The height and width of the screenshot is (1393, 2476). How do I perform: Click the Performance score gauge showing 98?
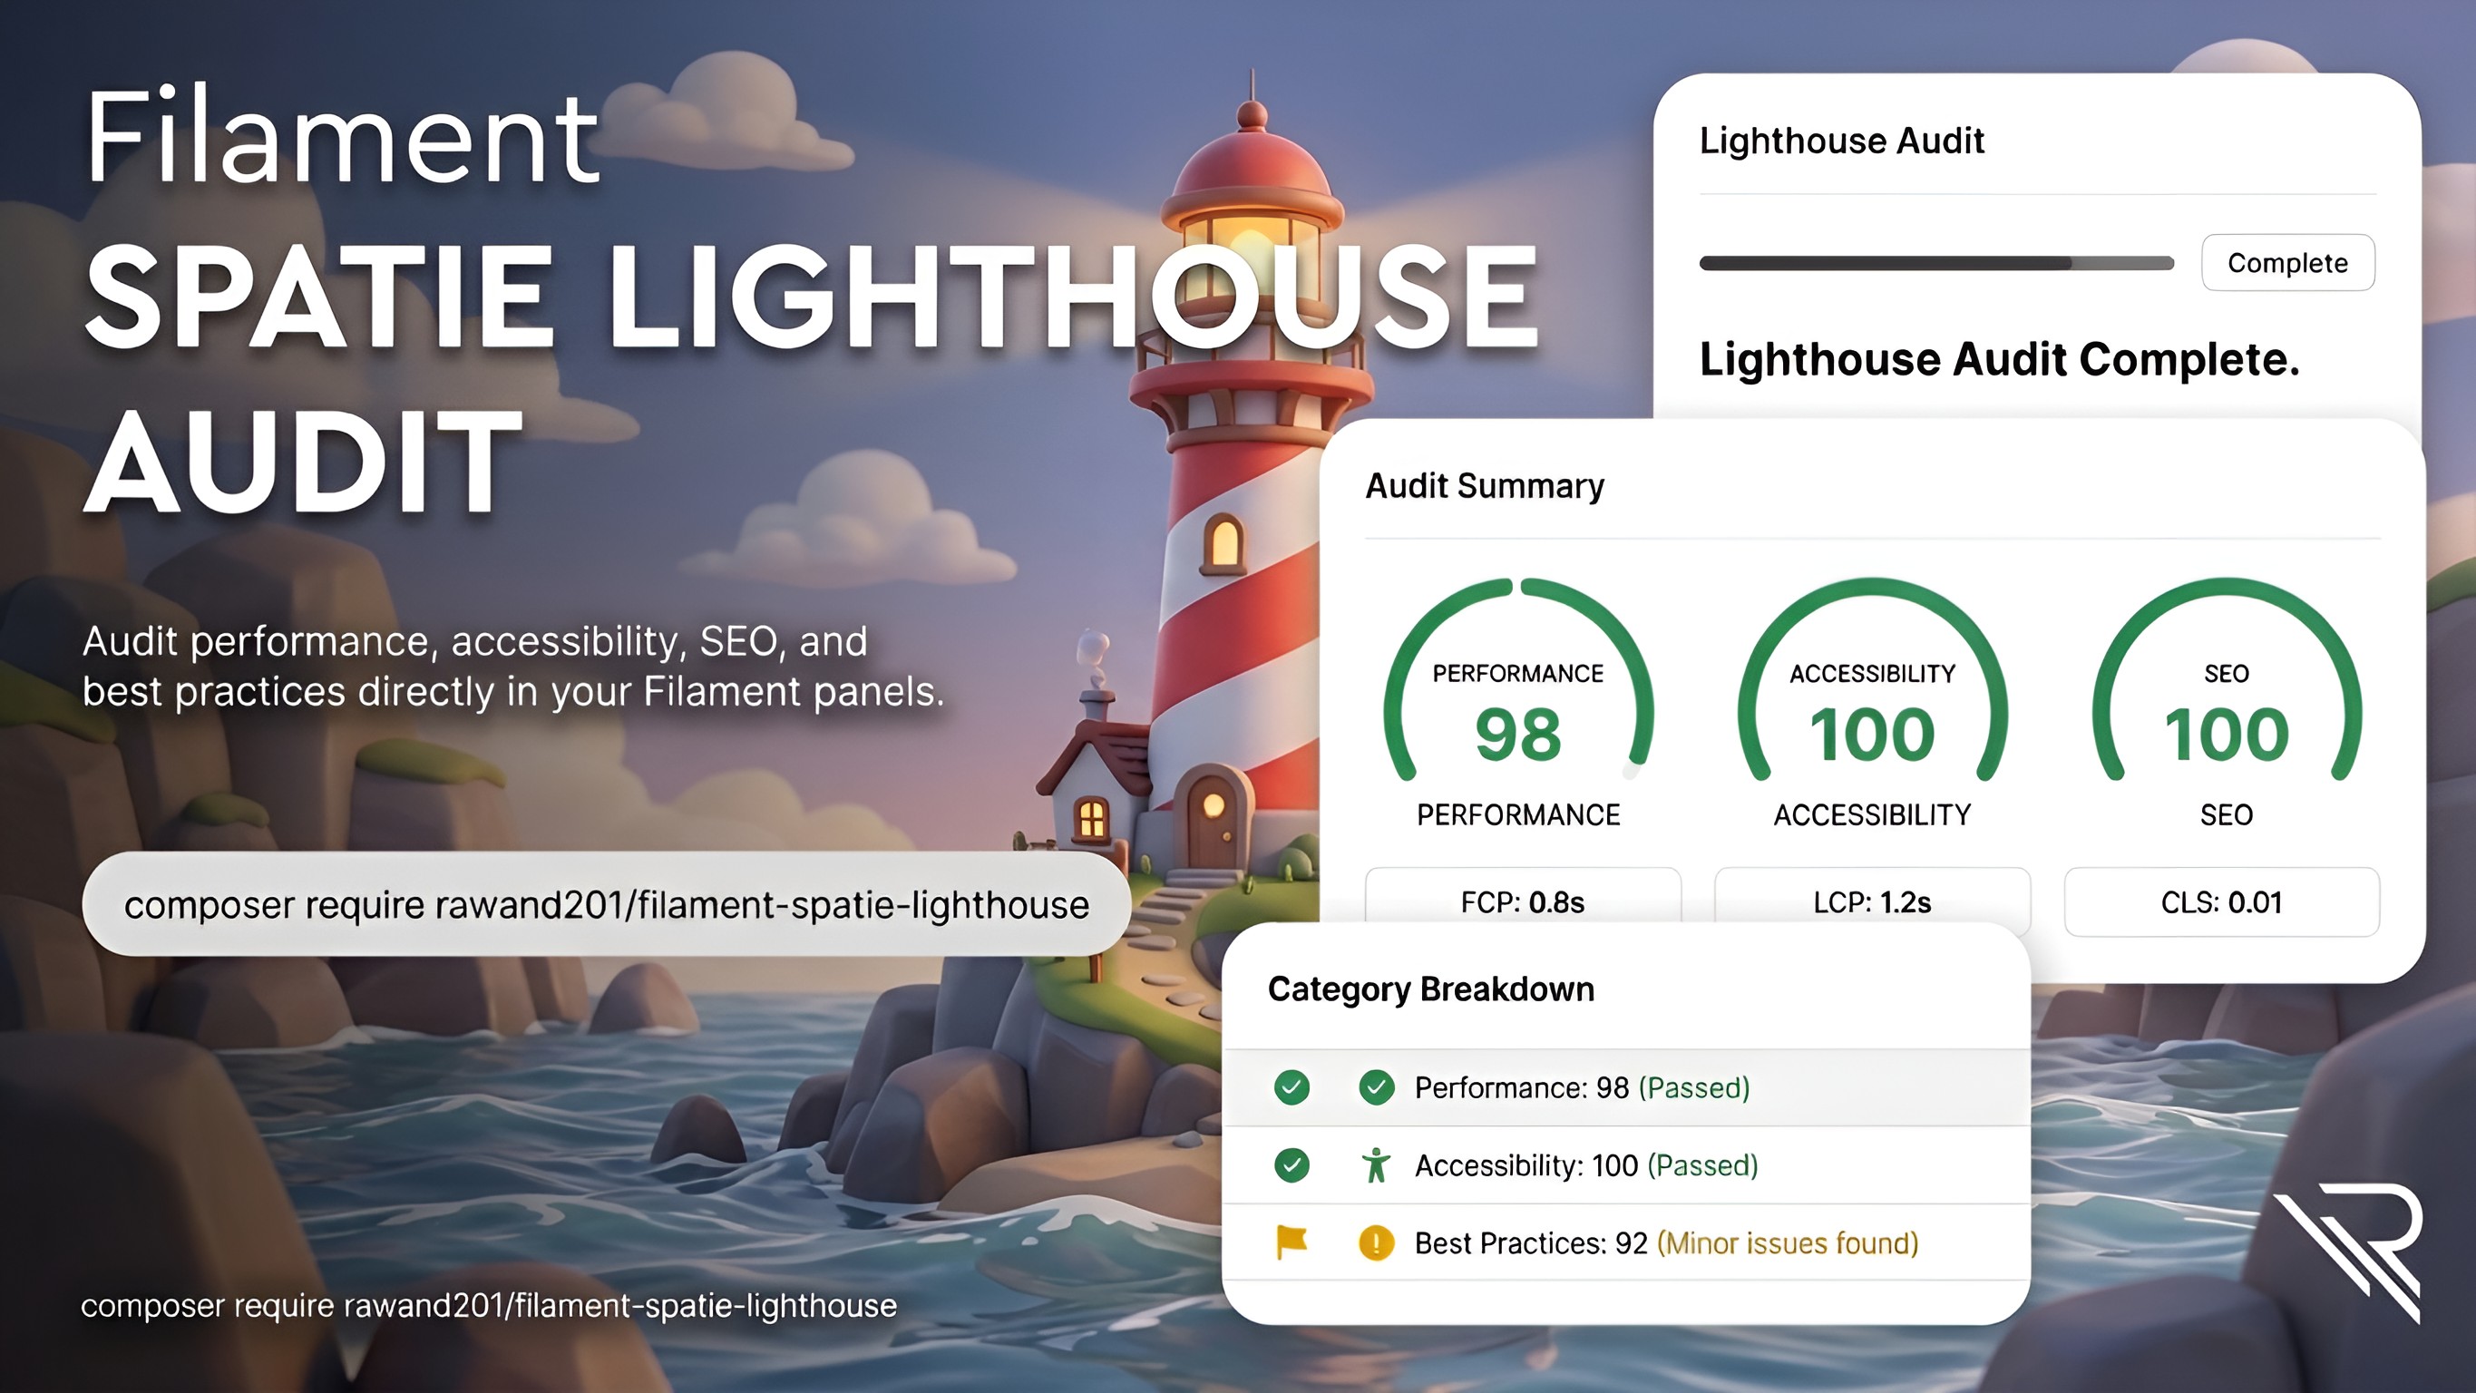pos(1518,681)
